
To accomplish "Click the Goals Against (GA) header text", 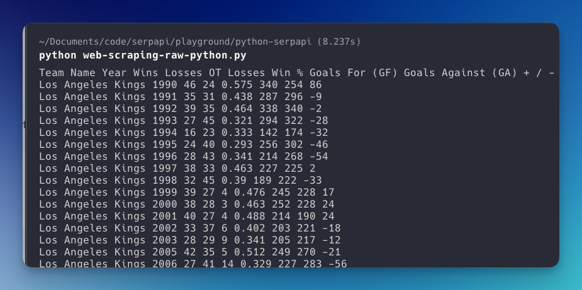I will [x=461, y=73].
